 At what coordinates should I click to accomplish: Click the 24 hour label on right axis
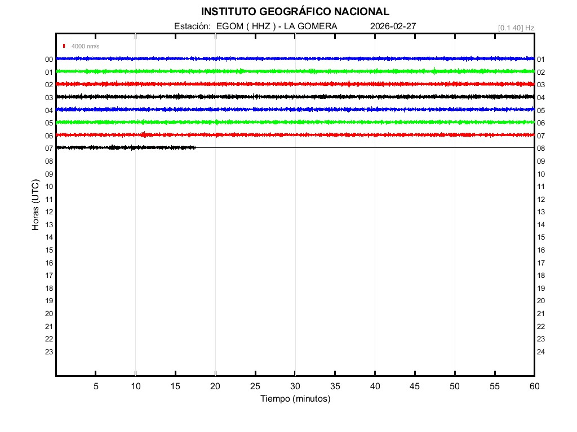pyautogui.click(x=541, y=352)
